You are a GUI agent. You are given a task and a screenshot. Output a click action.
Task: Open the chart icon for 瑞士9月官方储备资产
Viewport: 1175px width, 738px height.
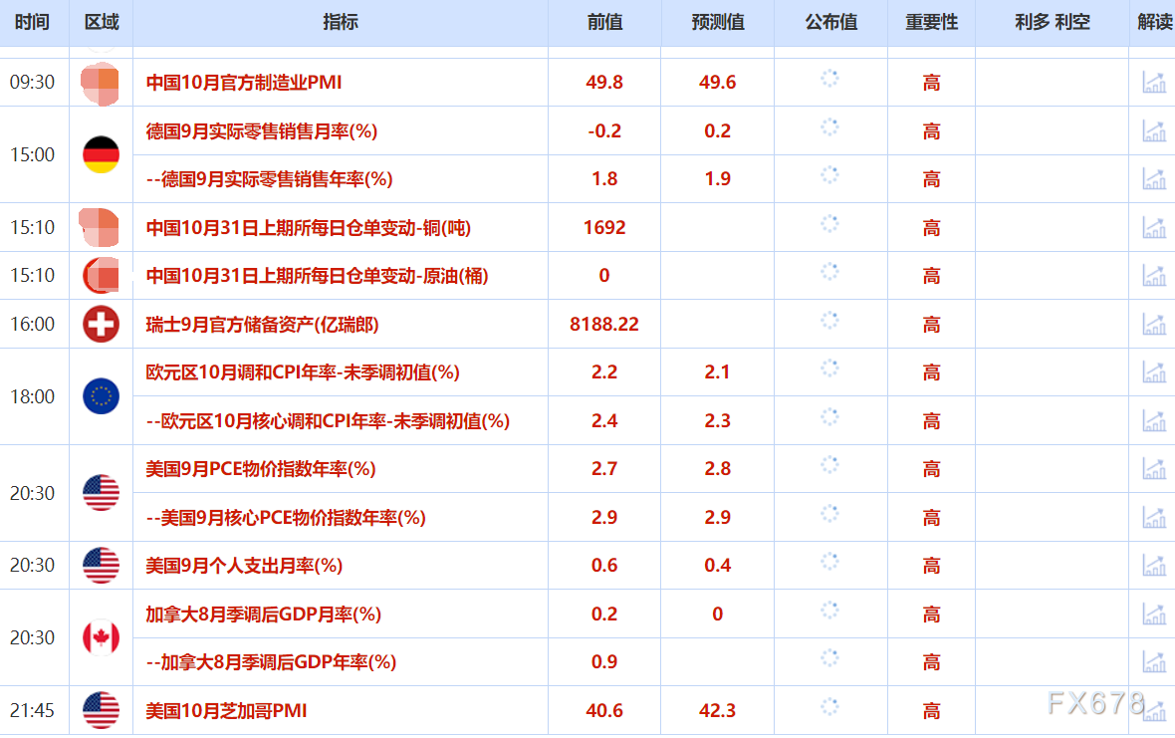1153,324
